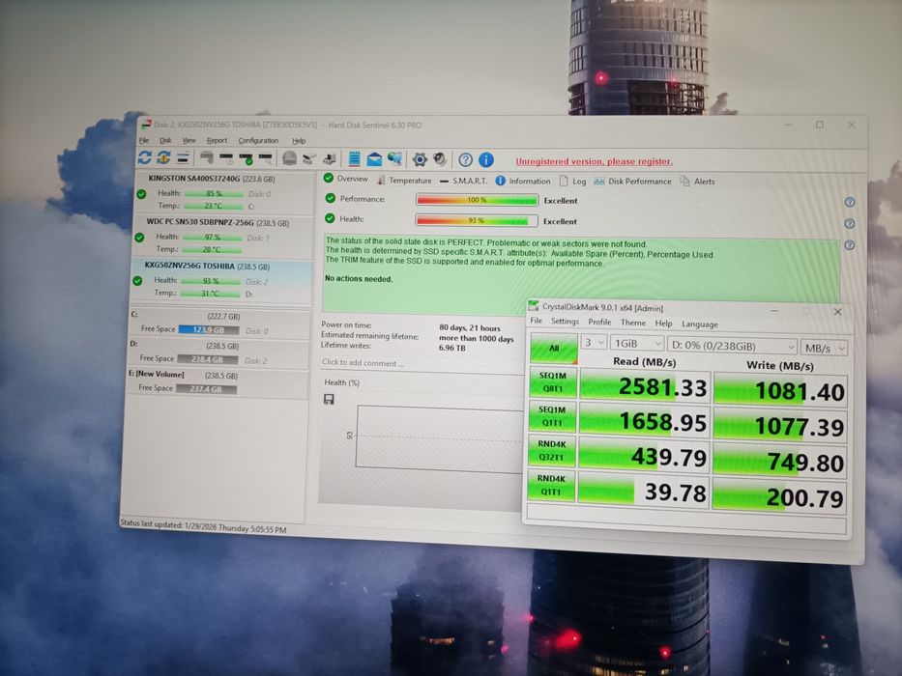The width and height of the screenshot is (902, 676).
Task: Click disk icon left of green-check disk
Action: [x=226, y=157]
